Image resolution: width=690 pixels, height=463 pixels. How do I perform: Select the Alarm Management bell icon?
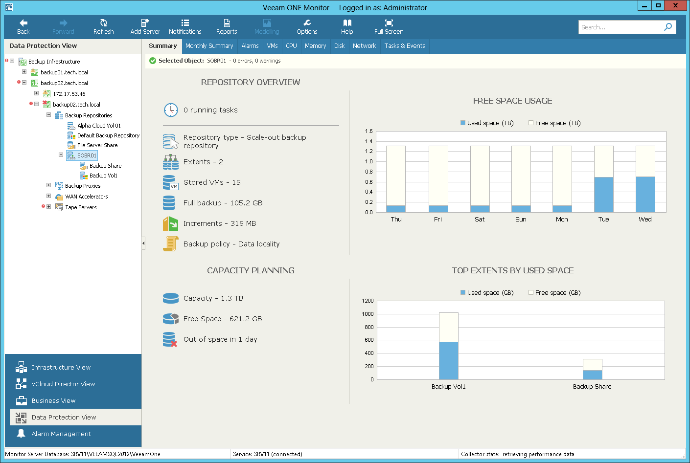(x=20, y=434)
